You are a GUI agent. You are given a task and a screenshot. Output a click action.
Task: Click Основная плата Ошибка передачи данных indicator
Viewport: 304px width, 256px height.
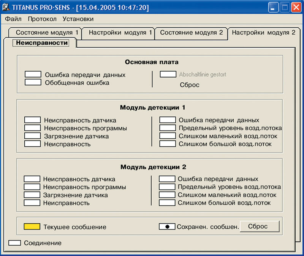pyautogui.click(x=33, y=74)
